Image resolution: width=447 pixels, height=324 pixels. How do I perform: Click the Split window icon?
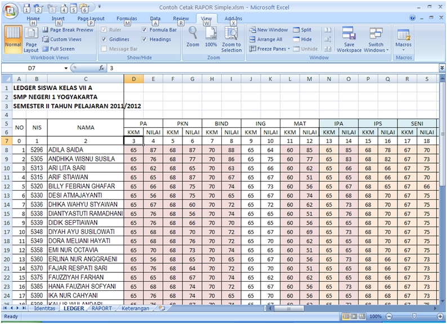tap(302, 30)
